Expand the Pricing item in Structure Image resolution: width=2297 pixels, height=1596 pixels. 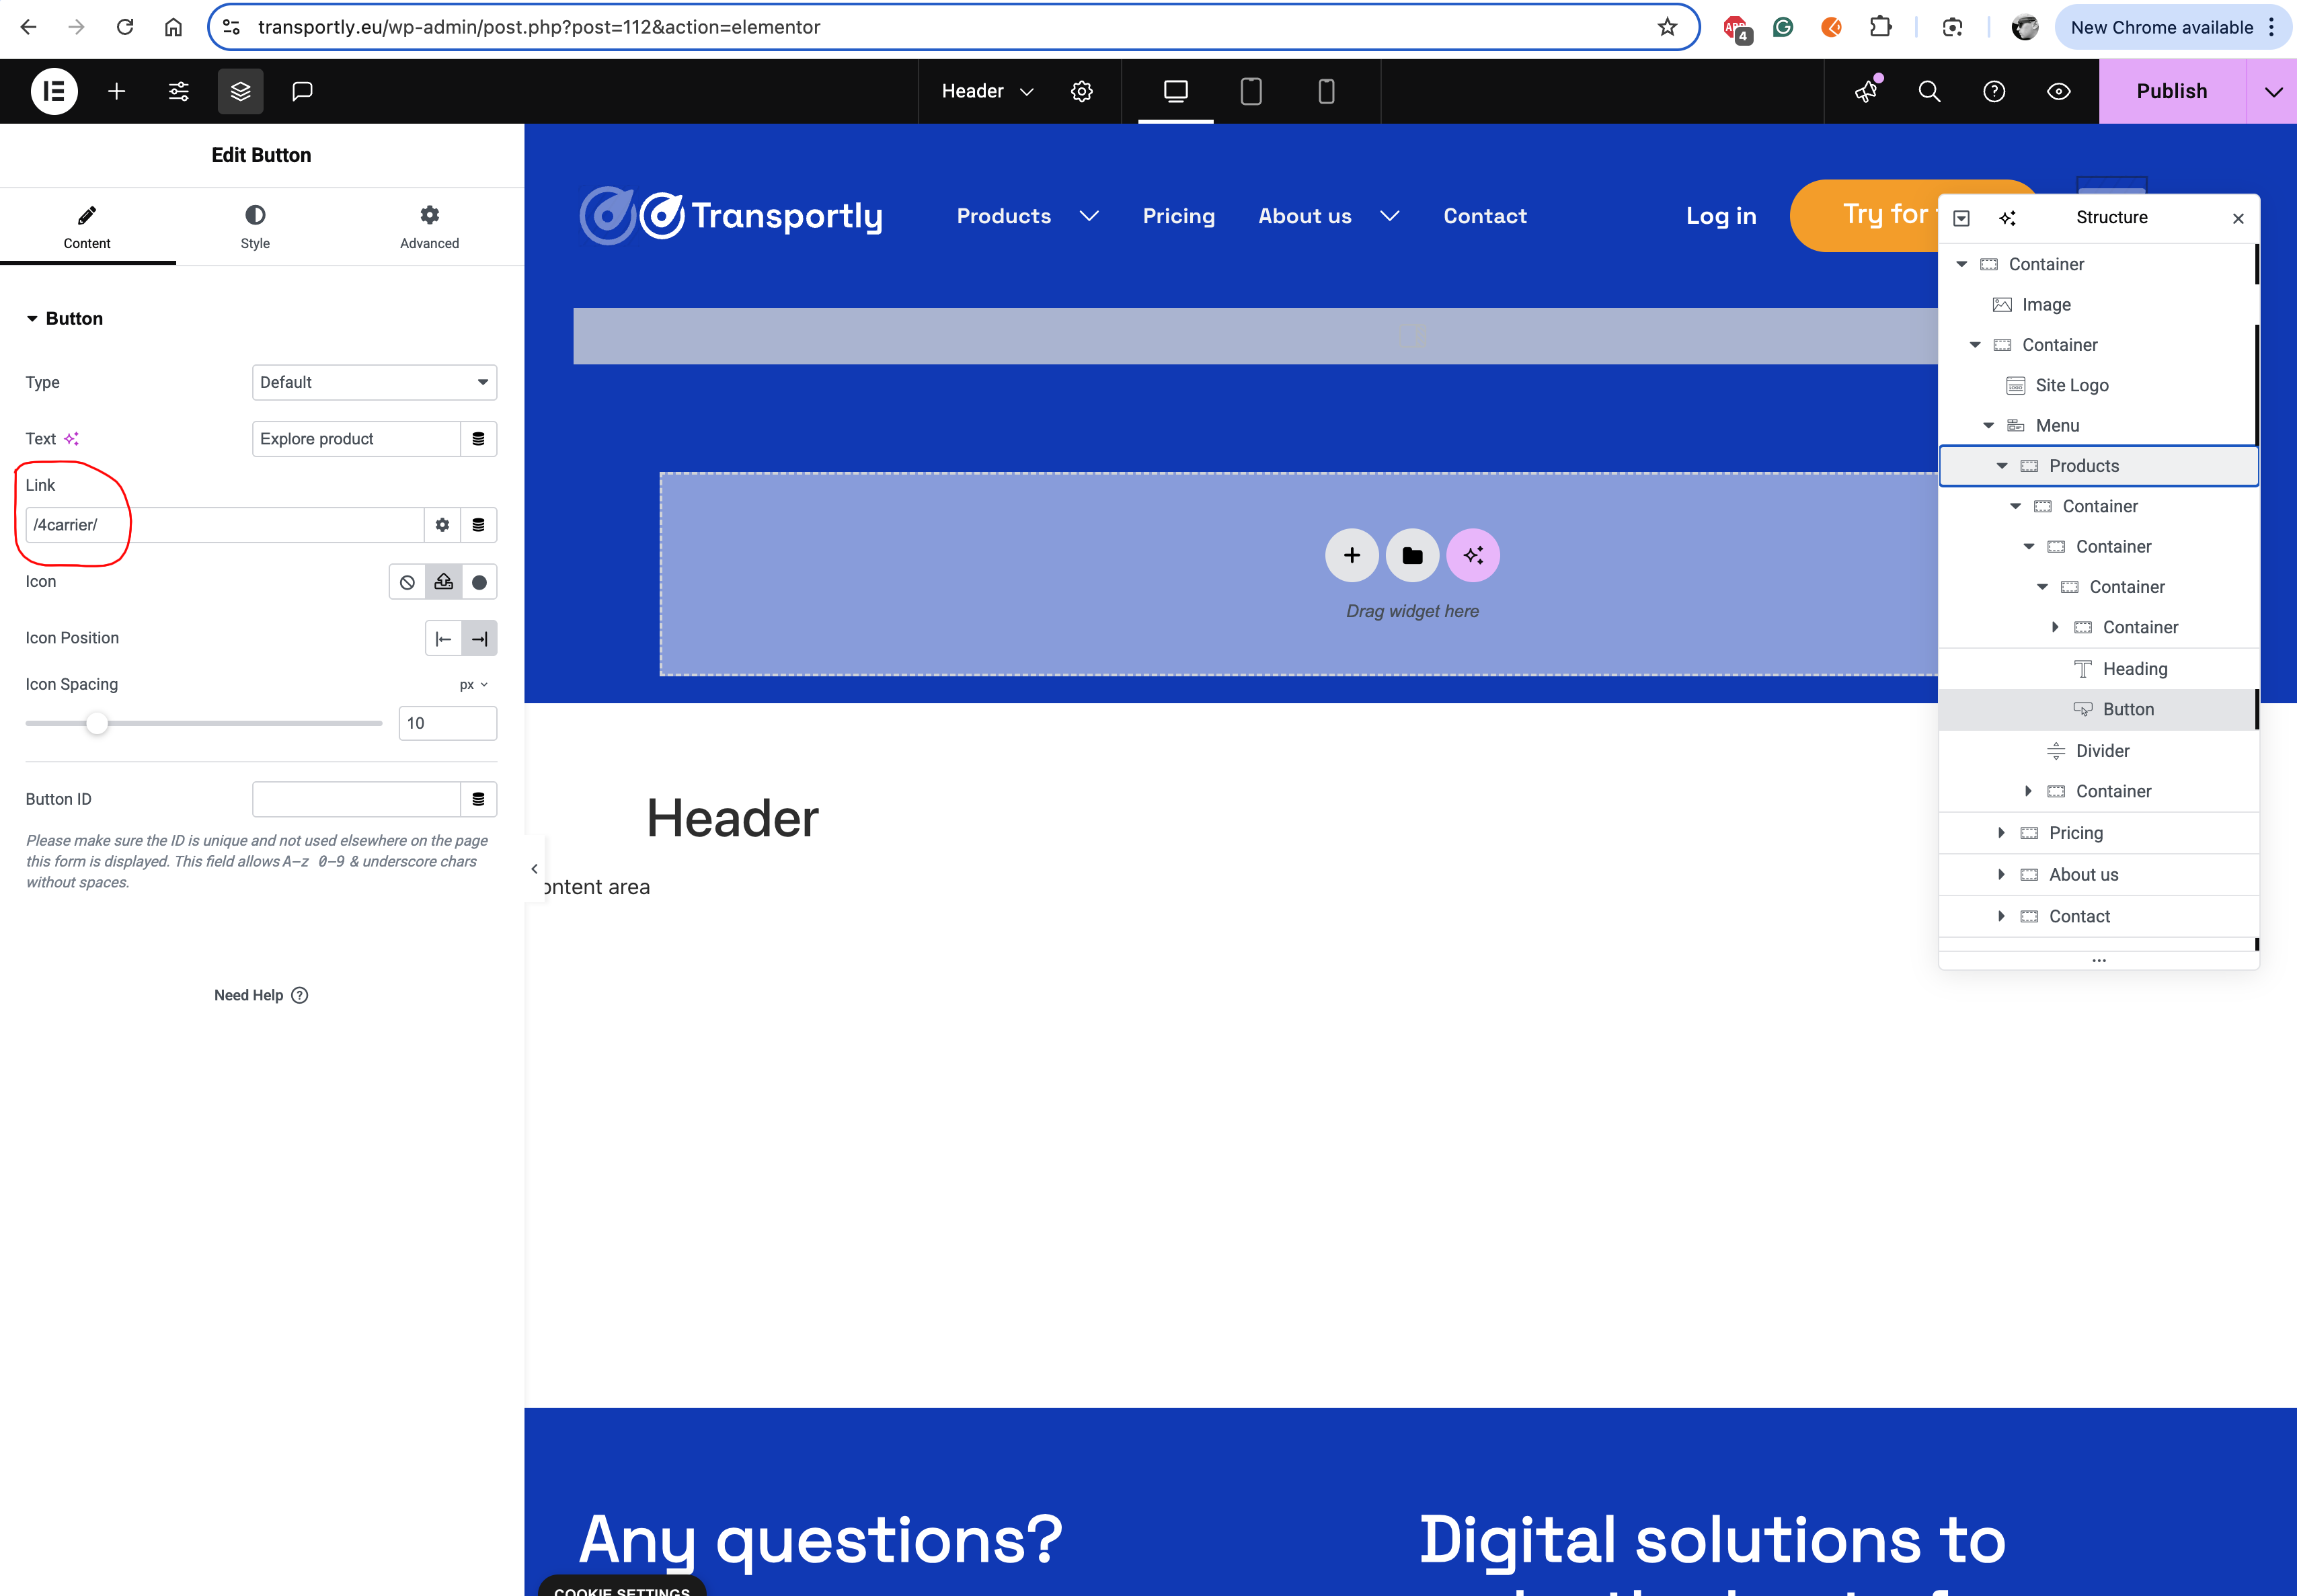pos(2001,833)
